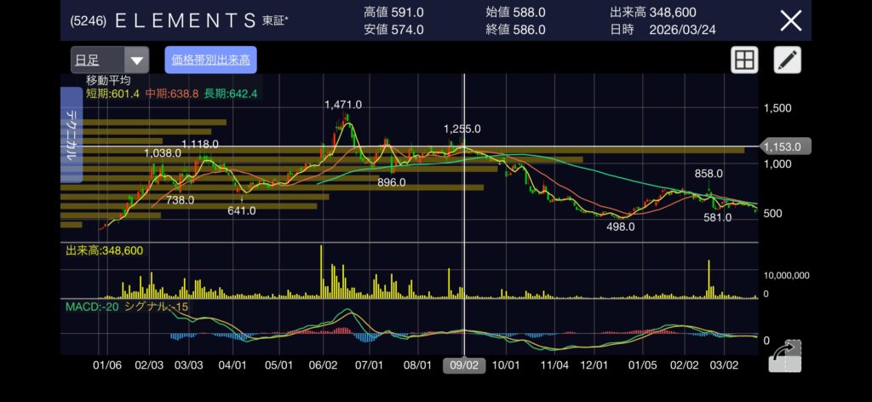872x402 pixels.
Task: Tap the 1,471.0 peak on chart
Action: (x=343, y=105)
